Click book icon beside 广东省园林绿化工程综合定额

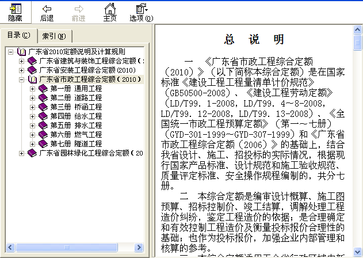tap(32, 153)
